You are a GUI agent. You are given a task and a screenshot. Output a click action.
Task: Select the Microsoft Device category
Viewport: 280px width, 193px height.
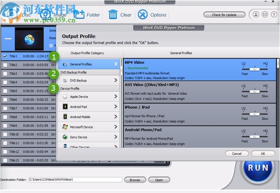(89, 127)
